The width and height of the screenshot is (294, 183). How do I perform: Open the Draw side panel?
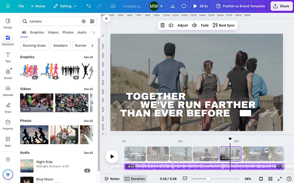pyautogui.click(x=8, y=108)
